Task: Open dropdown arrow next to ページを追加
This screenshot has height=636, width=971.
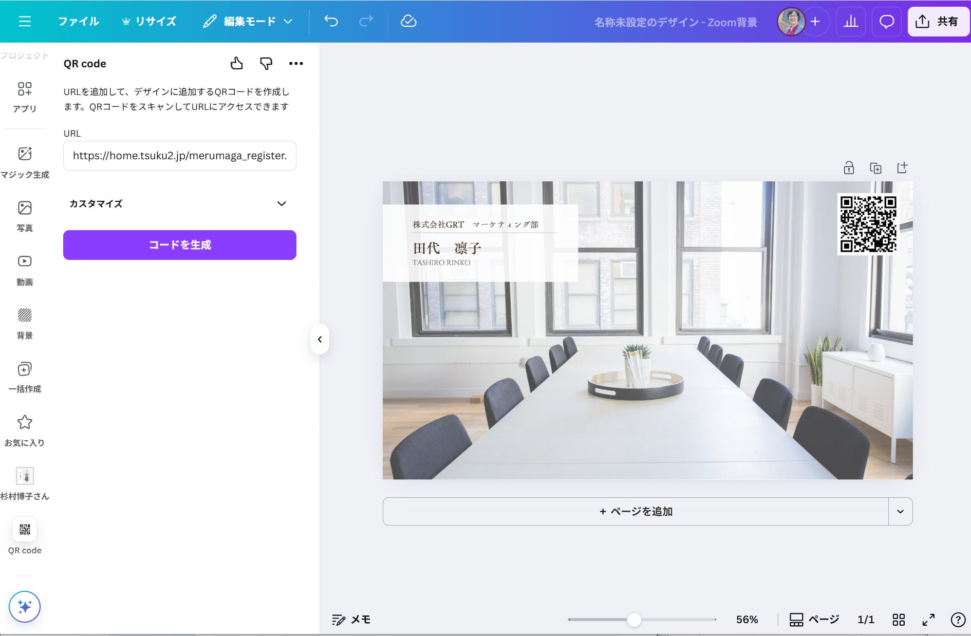Action: 900,511
